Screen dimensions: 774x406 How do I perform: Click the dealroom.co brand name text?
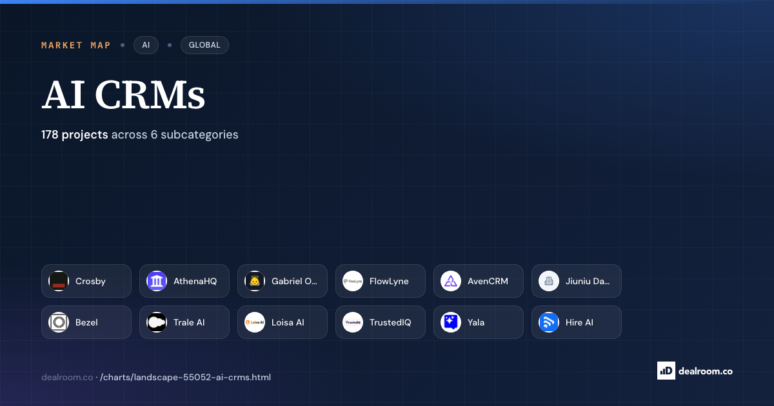coord(706,371)
